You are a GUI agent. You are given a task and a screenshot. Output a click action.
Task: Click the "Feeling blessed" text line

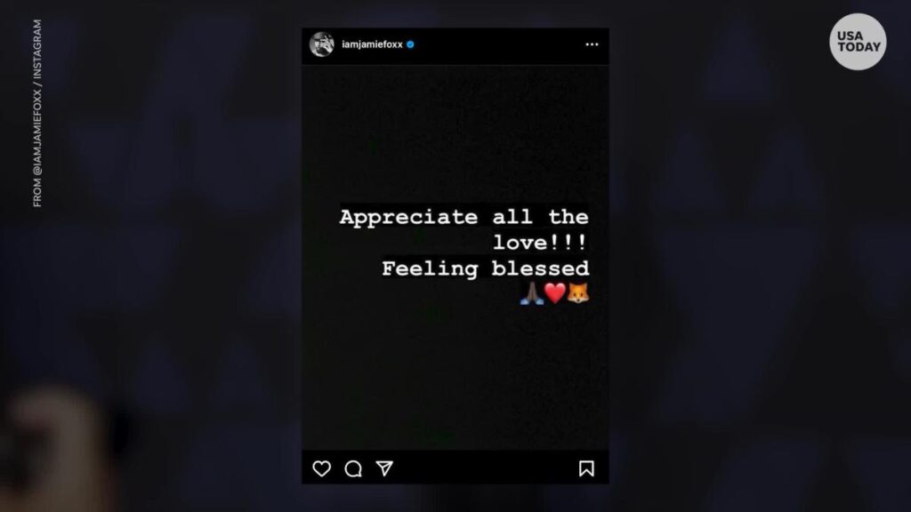pyautogui.click(x=485, y=268)
